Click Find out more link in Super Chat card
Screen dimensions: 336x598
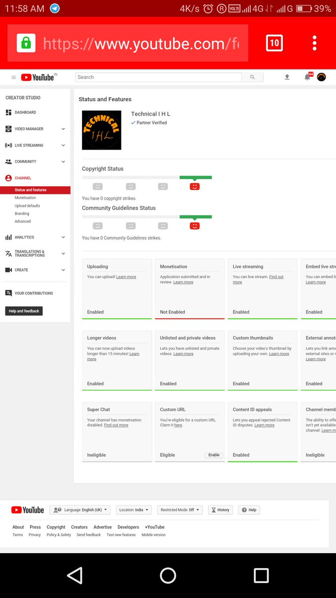click(x=116, y=425)
